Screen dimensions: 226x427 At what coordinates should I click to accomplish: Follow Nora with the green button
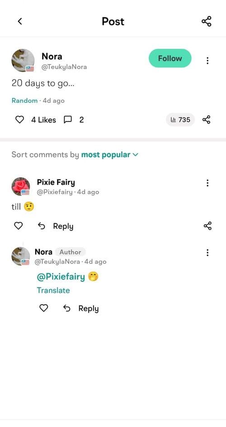(170, 58)
